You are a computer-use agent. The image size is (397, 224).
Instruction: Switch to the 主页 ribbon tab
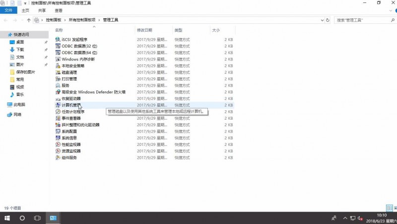(x=25, y=10)
